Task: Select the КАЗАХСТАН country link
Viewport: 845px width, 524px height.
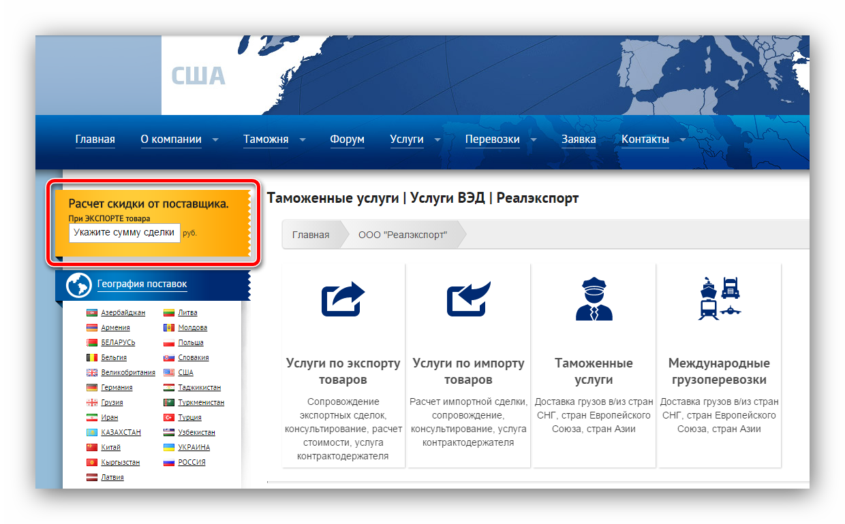Action: coord(121,433)
